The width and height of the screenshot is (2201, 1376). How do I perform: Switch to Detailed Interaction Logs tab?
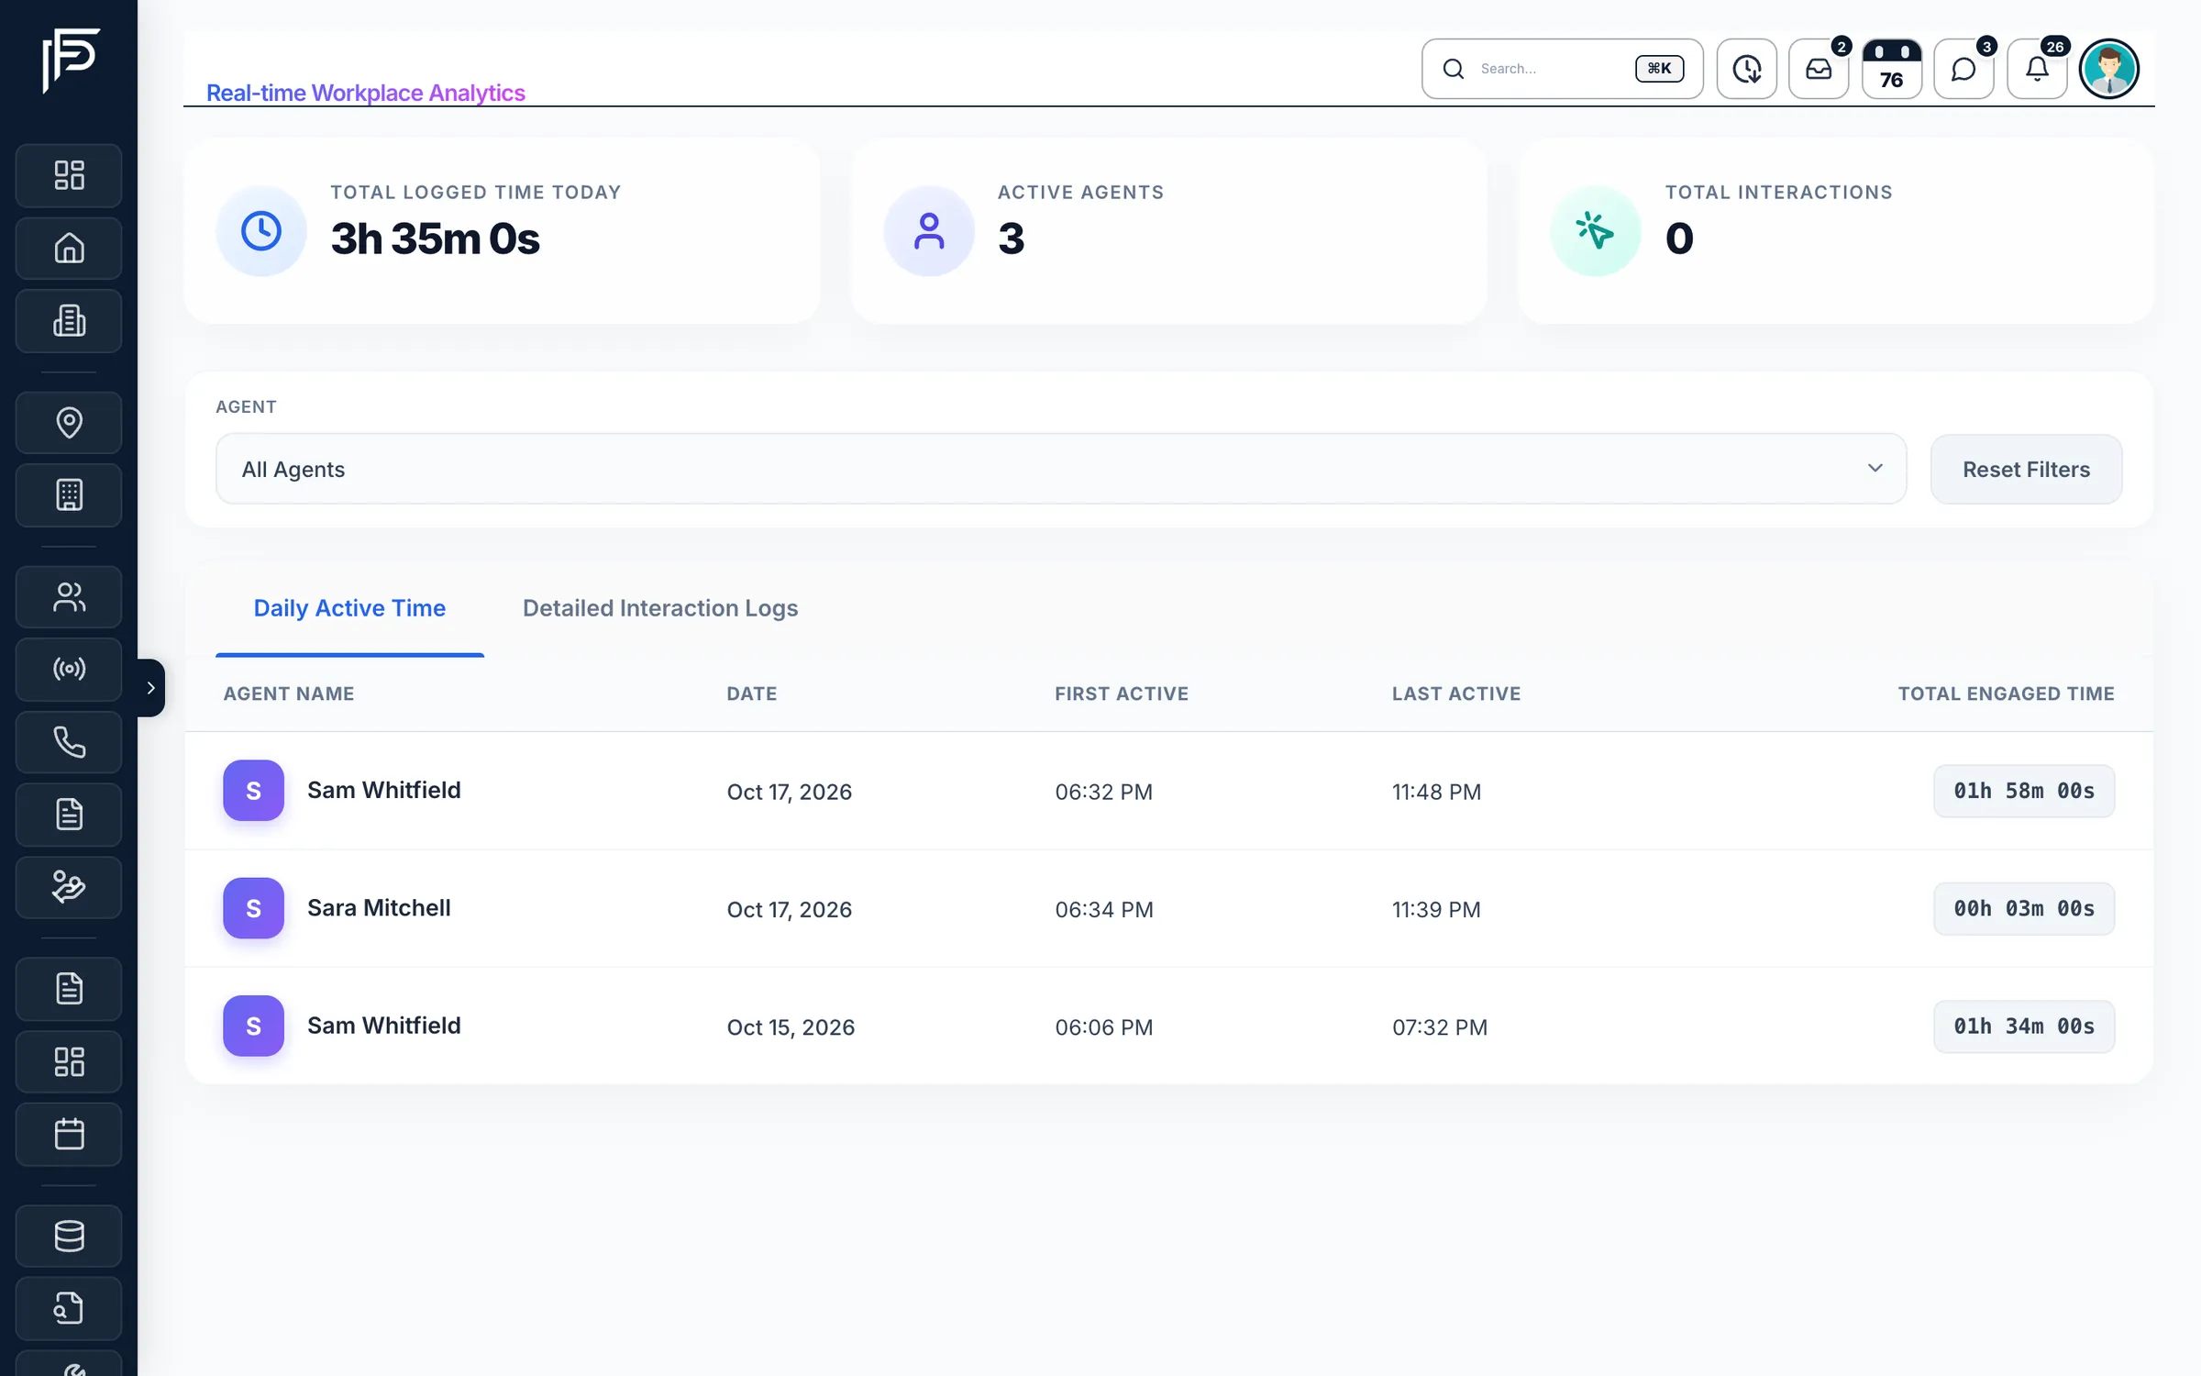[x=660, y=608]
